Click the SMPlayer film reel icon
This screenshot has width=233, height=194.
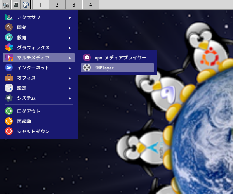click(x=87, y=68)
